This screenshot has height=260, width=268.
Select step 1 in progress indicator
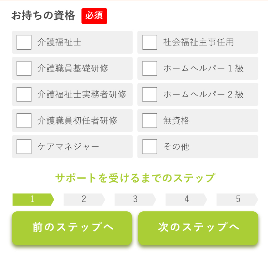(x=33, y=200)
